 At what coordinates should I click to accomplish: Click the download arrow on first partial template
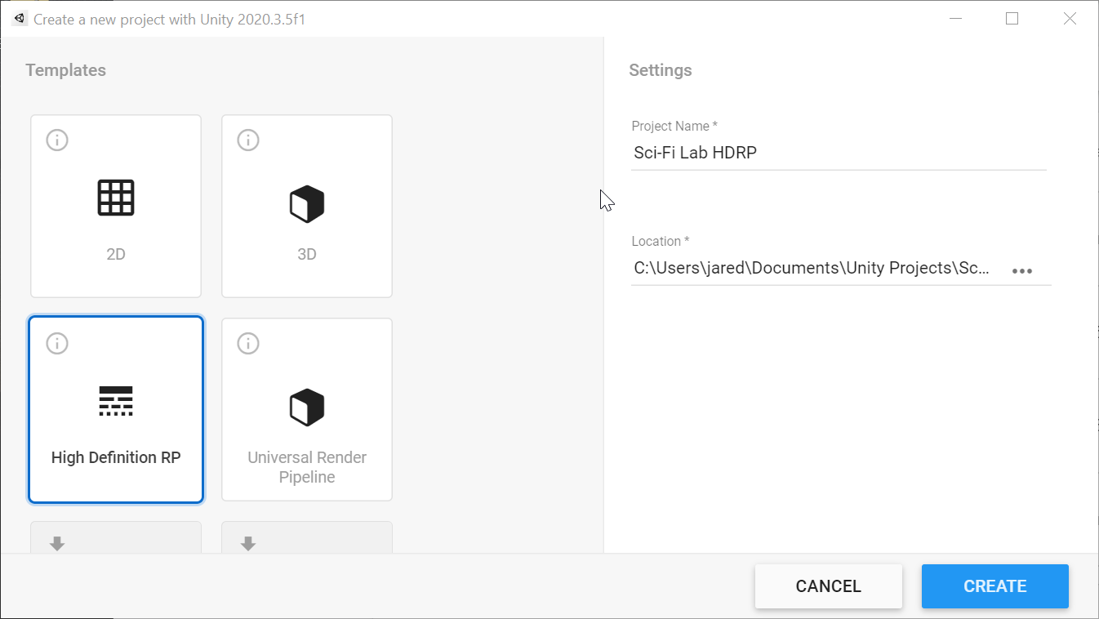57,544
